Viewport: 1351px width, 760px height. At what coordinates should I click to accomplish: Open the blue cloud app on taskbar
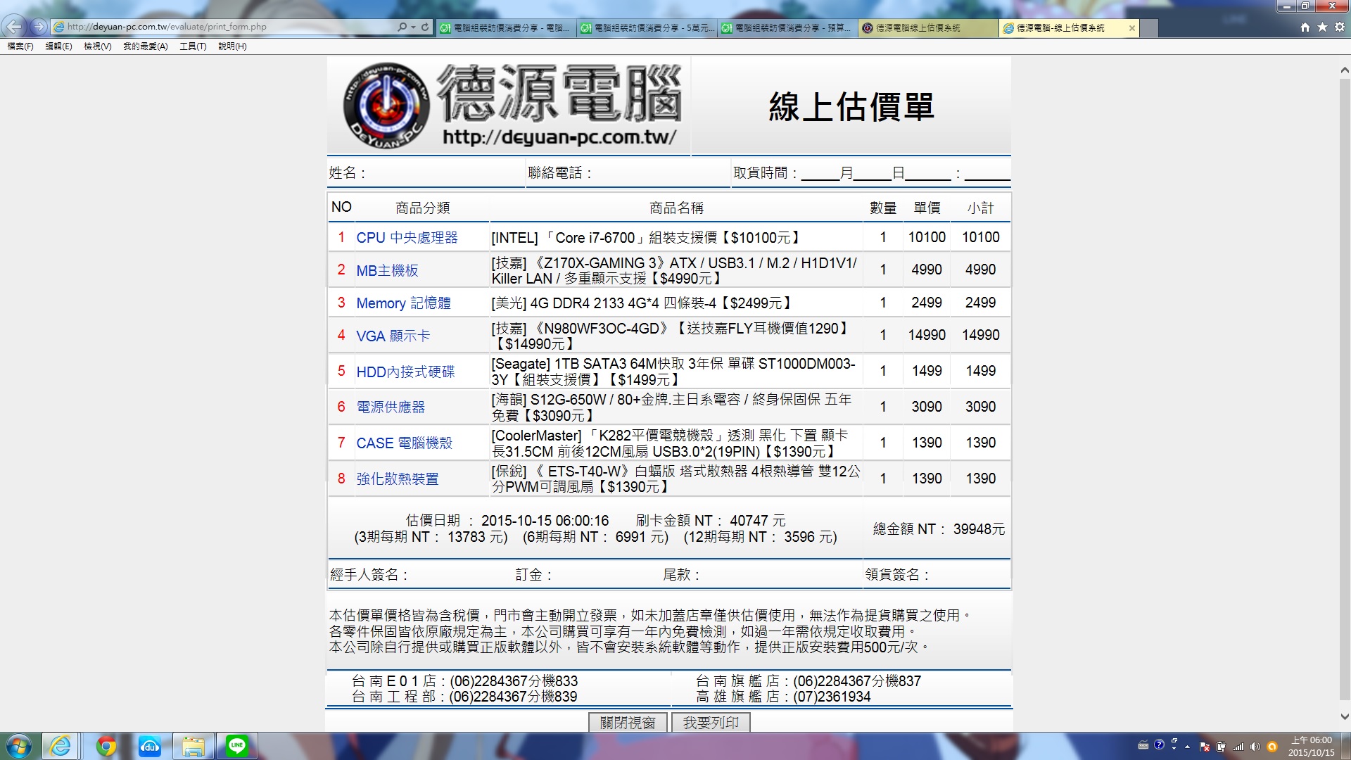point(150,746)
